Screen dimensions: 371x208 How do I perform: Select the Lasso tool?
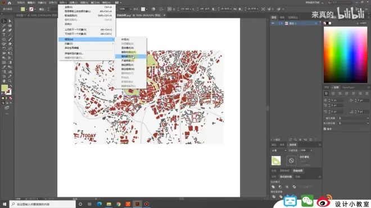click(x=10, y=25)
